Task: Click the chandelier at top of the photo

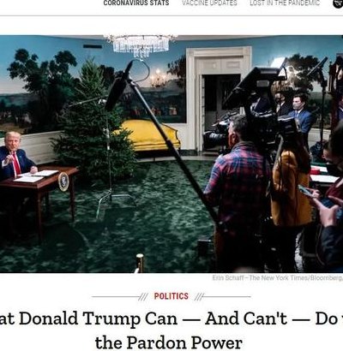Action: coord(141,45)
